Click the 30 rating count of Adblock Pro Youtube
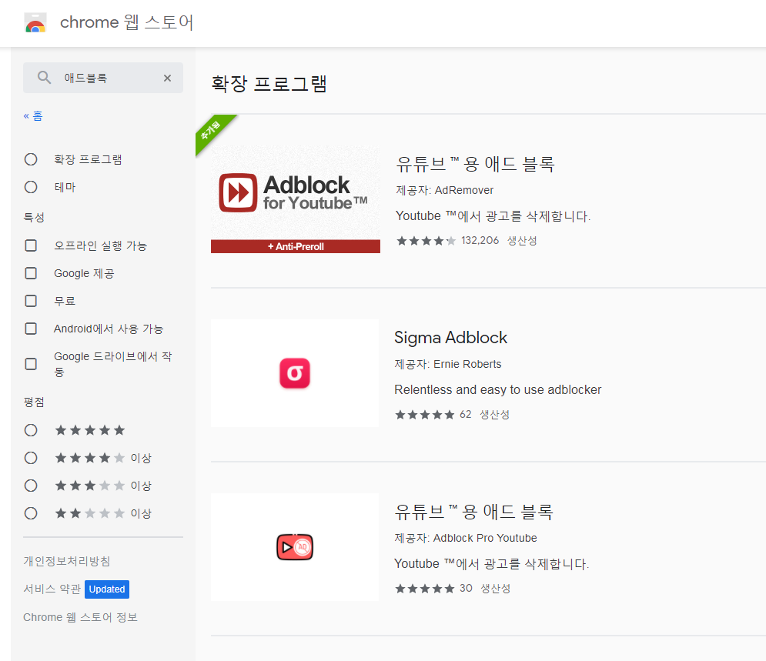766x661 pixels. click(x=466, y=588)
